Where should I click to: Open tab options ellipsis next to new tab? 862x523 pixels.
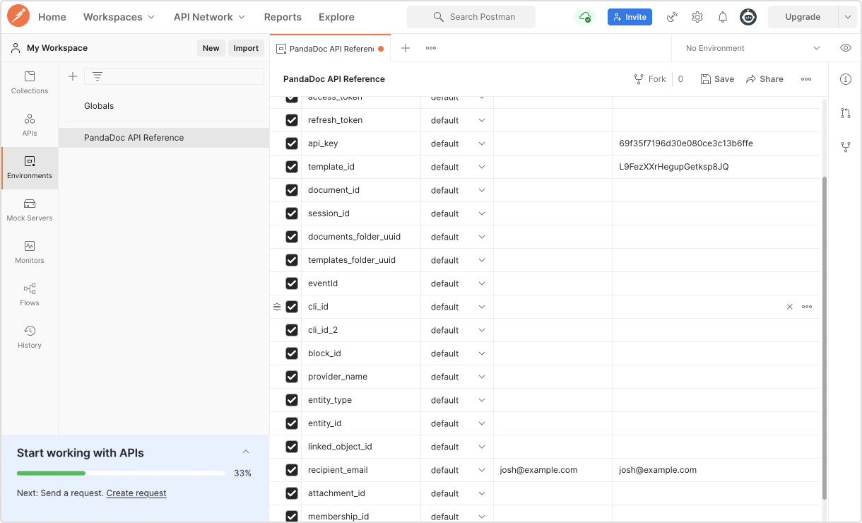tap(431, 48)
